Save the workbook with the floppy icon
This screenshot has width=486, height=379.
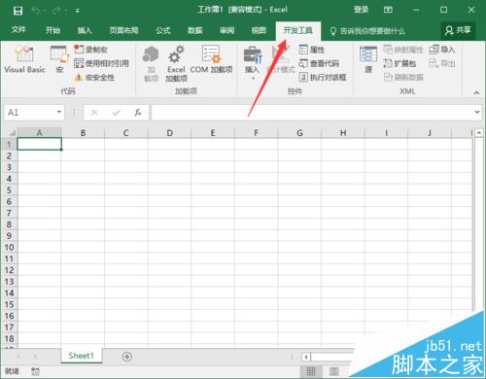(x=17, y=11)
